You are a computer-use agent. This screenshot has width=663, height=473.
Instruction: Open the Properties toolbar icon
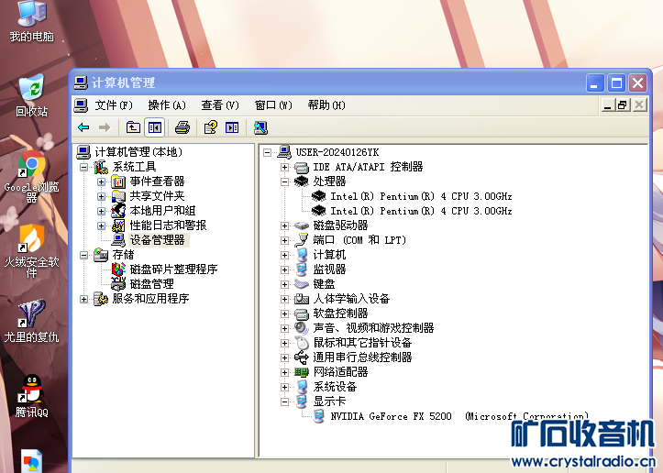click(x=211, y=127)
